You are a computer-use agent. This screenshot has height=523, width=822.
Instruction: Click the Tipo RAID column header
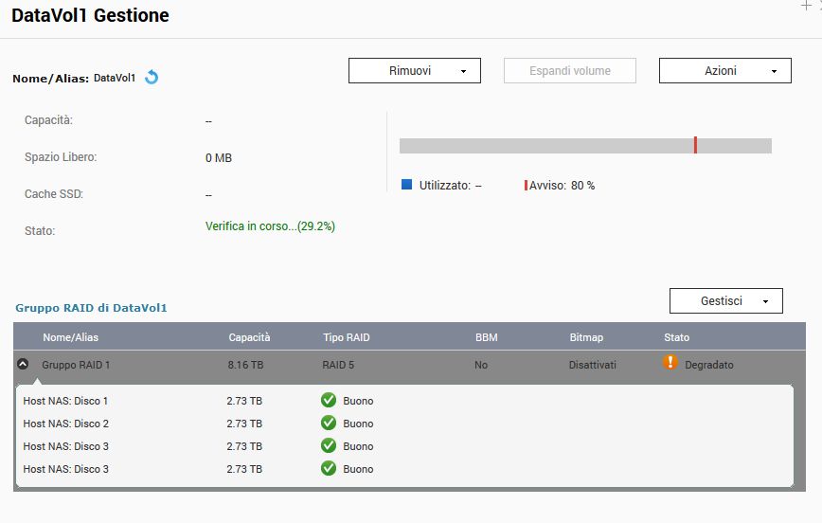pyautogui.click(x=346, y=337)
